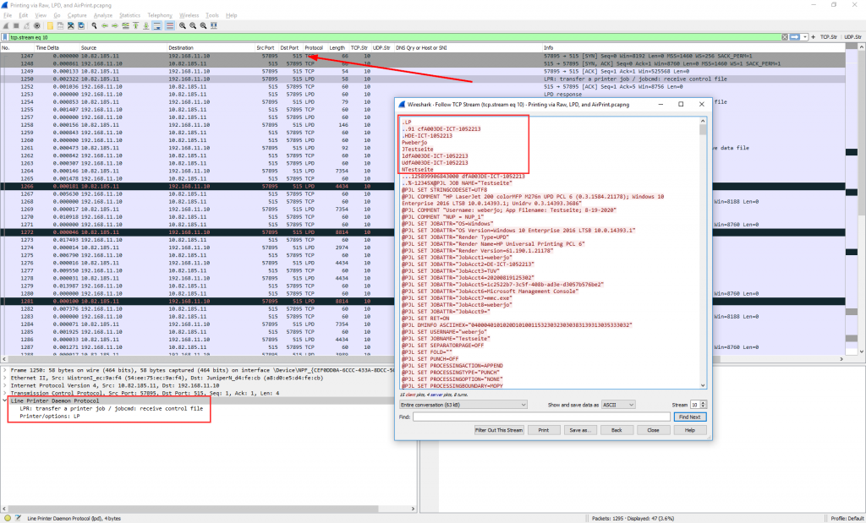Zoom out on the packet text

point(193,25)
